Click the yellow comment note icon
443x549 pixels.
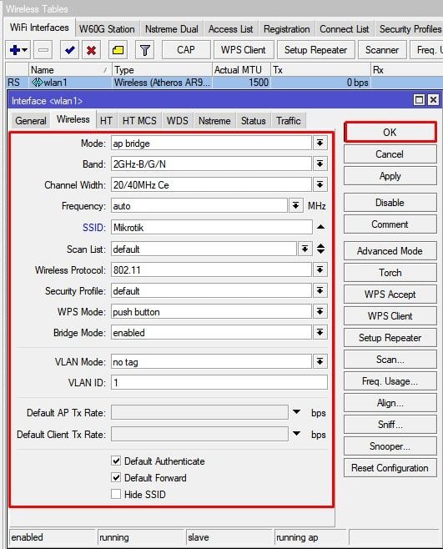(118, 50)
